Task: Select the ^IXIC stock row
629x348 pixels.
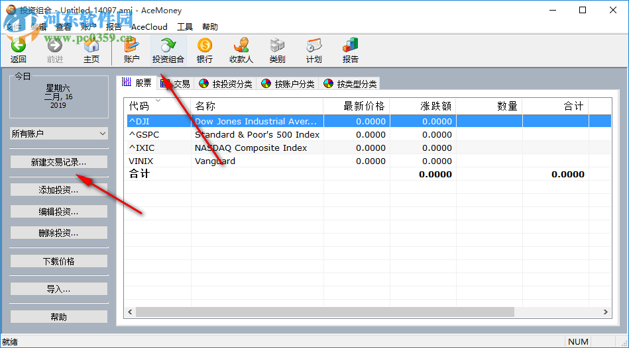Action: click(367, 148)
